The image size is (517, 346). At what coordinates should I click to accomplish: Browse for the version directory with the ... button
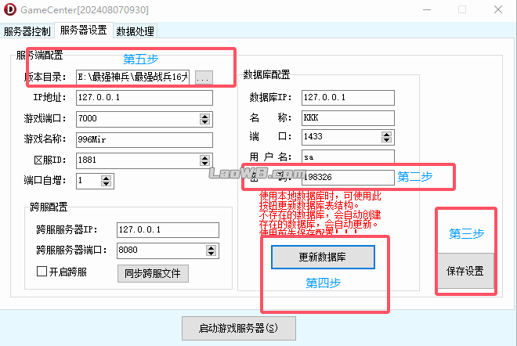204,77
